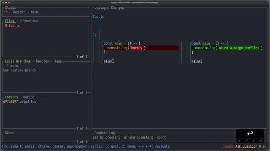Click the abort hint text in Command Log
The height and width of the screenshot is (151, 270).
(x=130, y=137)
